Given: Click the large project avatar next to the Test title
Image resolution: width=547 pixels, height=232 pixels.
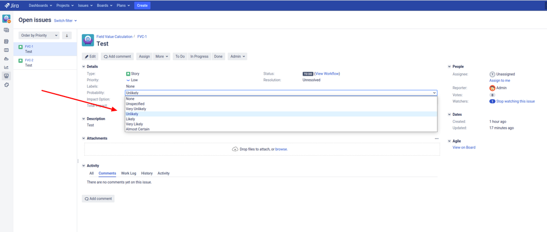Looking at the screenshot, I should click(88, 40).
